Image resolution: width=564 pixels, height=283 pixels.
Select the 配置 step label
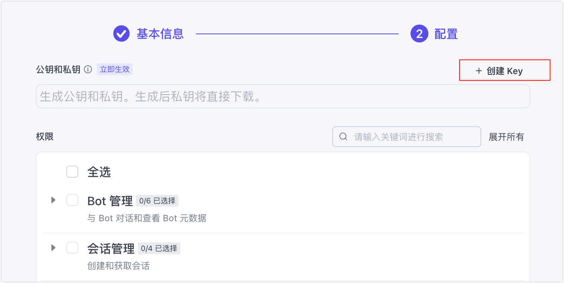click(x=446, y=34)
